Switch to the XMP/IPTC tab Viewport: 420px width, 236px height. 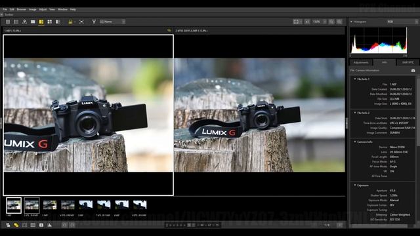(408, 62)
